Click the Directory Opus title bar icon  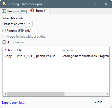pos(4,4)
